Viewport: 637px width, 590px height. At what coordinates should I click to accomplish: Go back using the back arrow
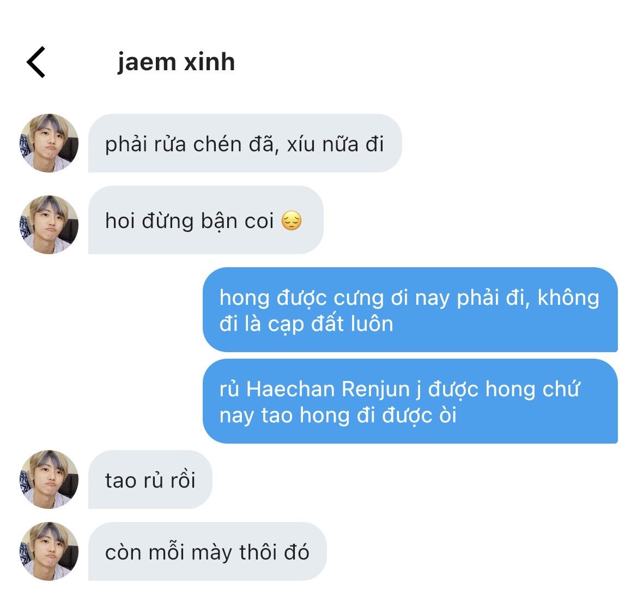36,62
